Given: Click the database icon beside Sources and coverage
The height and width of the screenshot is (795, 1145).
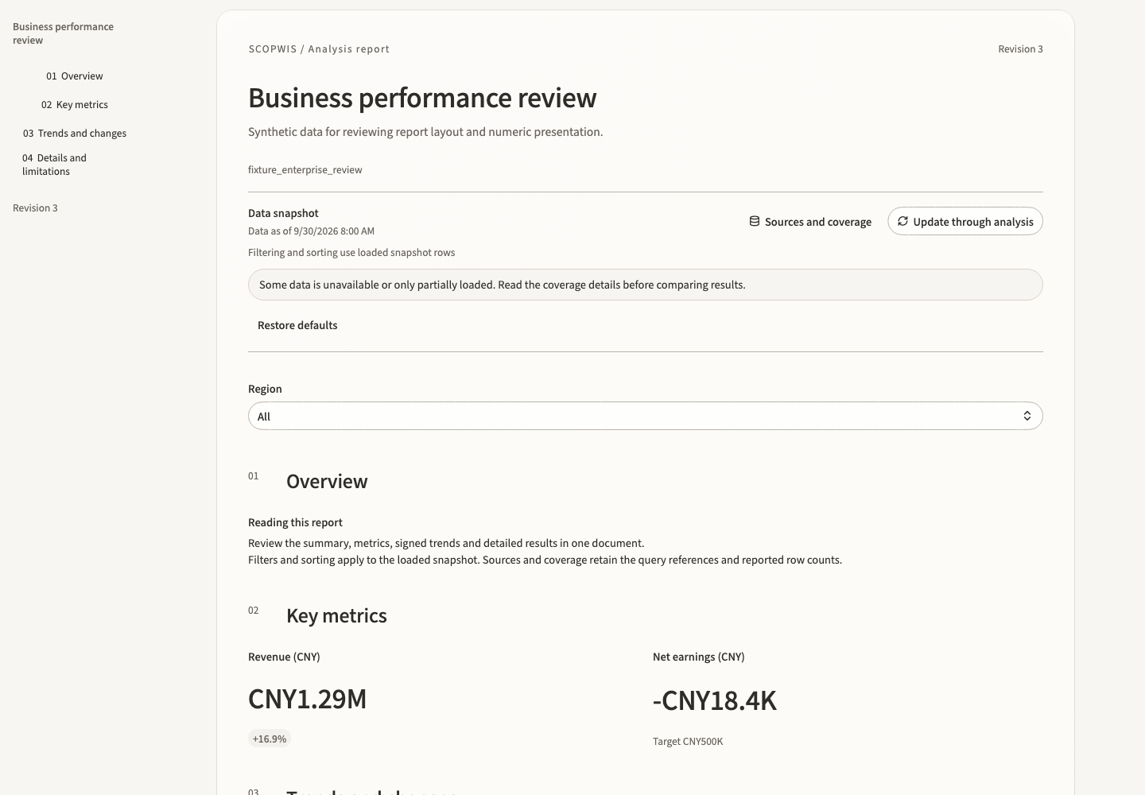Looking at the screenshot, I should pos(754,221).
